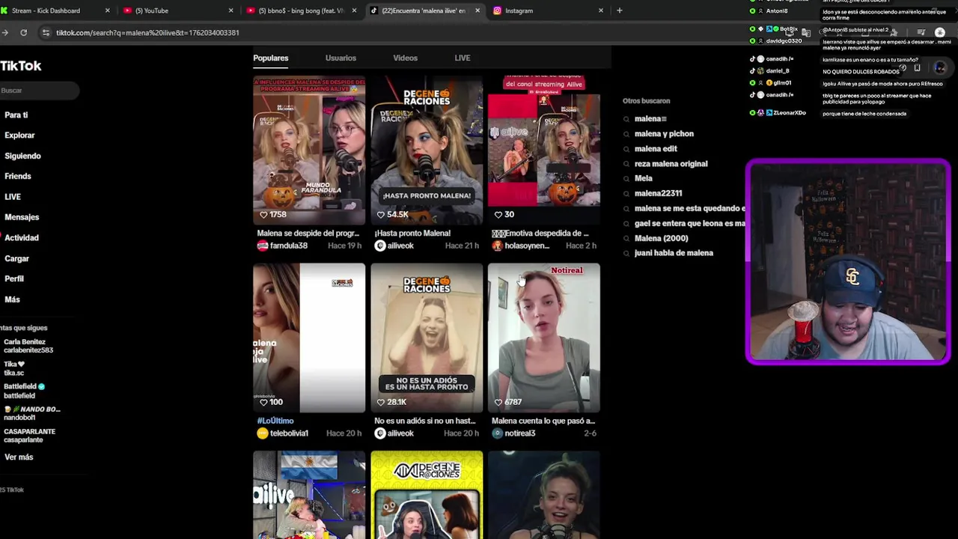Select the Usuarios results tab
This screenshot has width=958, height=539.
coord(341,58)
